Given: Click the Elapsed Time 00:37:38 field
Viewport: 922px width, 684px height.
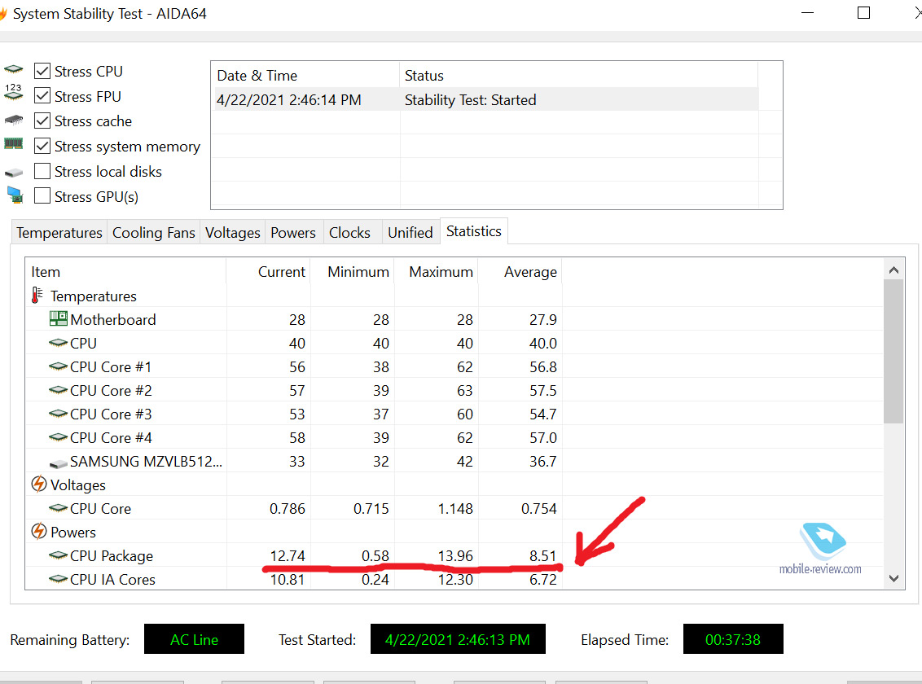Looking at the screenshot, I should click(733, 638).
